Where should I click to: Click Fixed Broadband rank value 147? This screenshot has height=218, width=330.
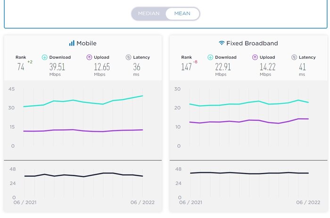pyautogui.click(x=187, y=67)
